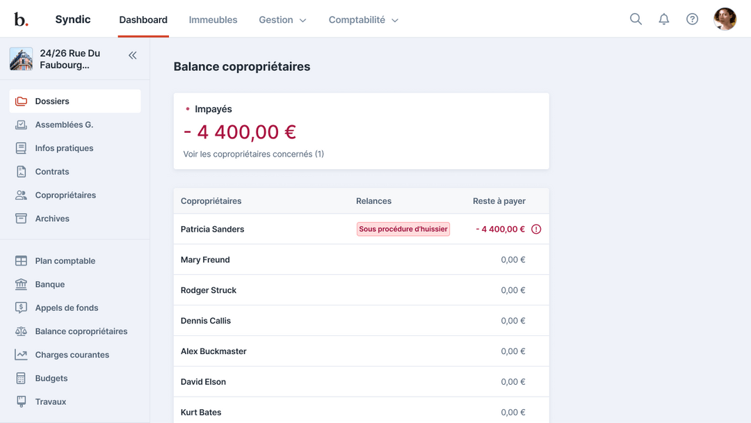Select the Dashboard tab

(143, 20)
